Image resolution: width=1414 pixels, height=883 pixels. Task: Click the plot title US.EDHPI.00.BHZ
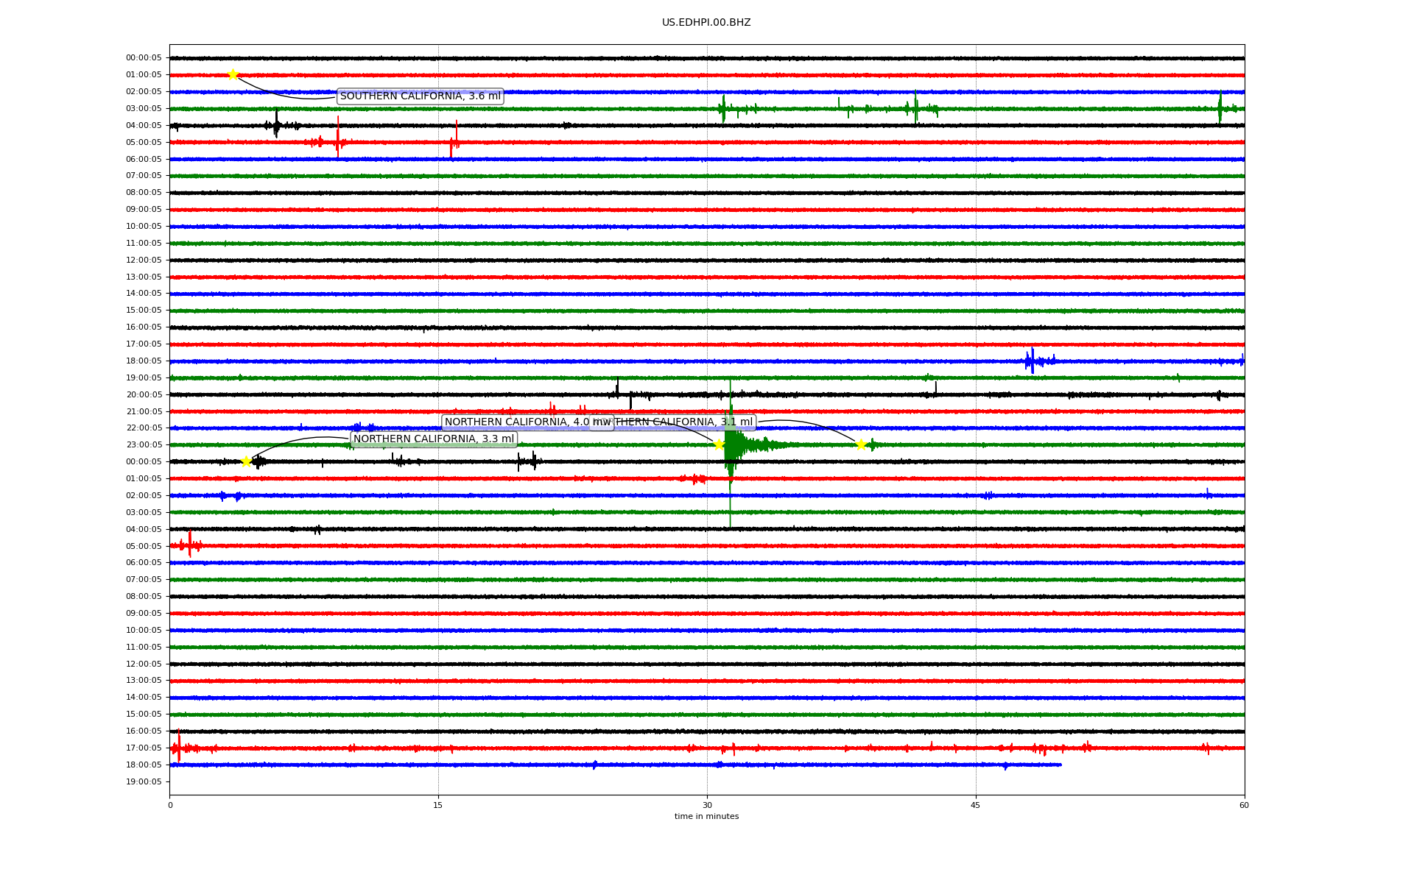click(x=706, y=23)
